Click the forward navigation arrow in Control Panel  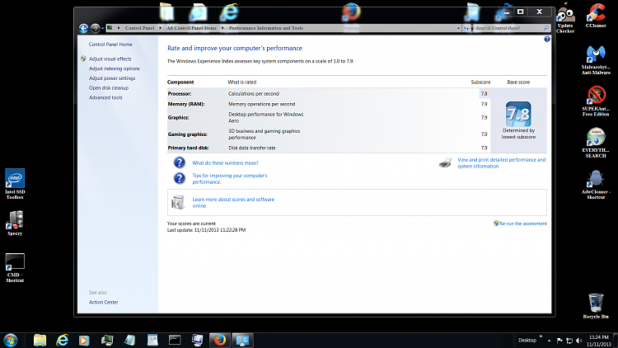95,28
